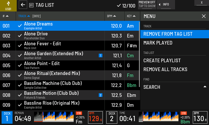Select Alone Ritual (Extended Mix) title
The height and width of the screenshot is (125, 209).
pos(52,73)
